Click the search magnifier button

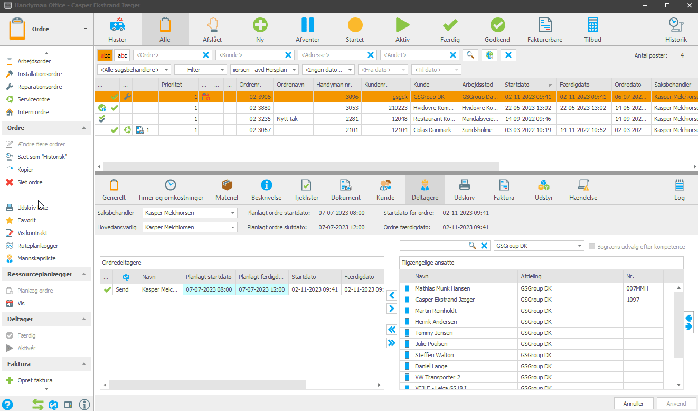coord(470,55)
